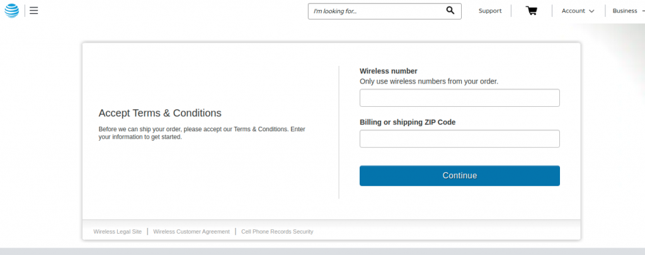Open the Wireless Customer Agreement link

point(191,232)
